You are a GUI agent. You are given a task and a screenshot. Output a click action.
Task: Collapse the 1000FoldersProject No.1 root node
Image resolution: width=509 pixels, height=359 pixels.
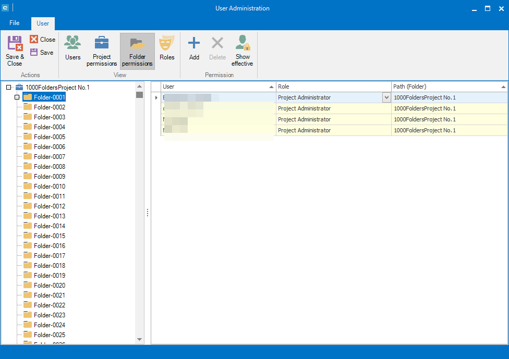8,88
